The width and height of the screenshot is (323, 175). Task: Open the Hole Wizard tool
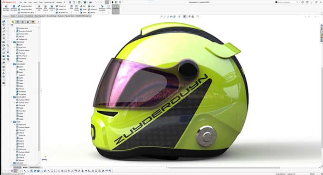tap(45, 8)
